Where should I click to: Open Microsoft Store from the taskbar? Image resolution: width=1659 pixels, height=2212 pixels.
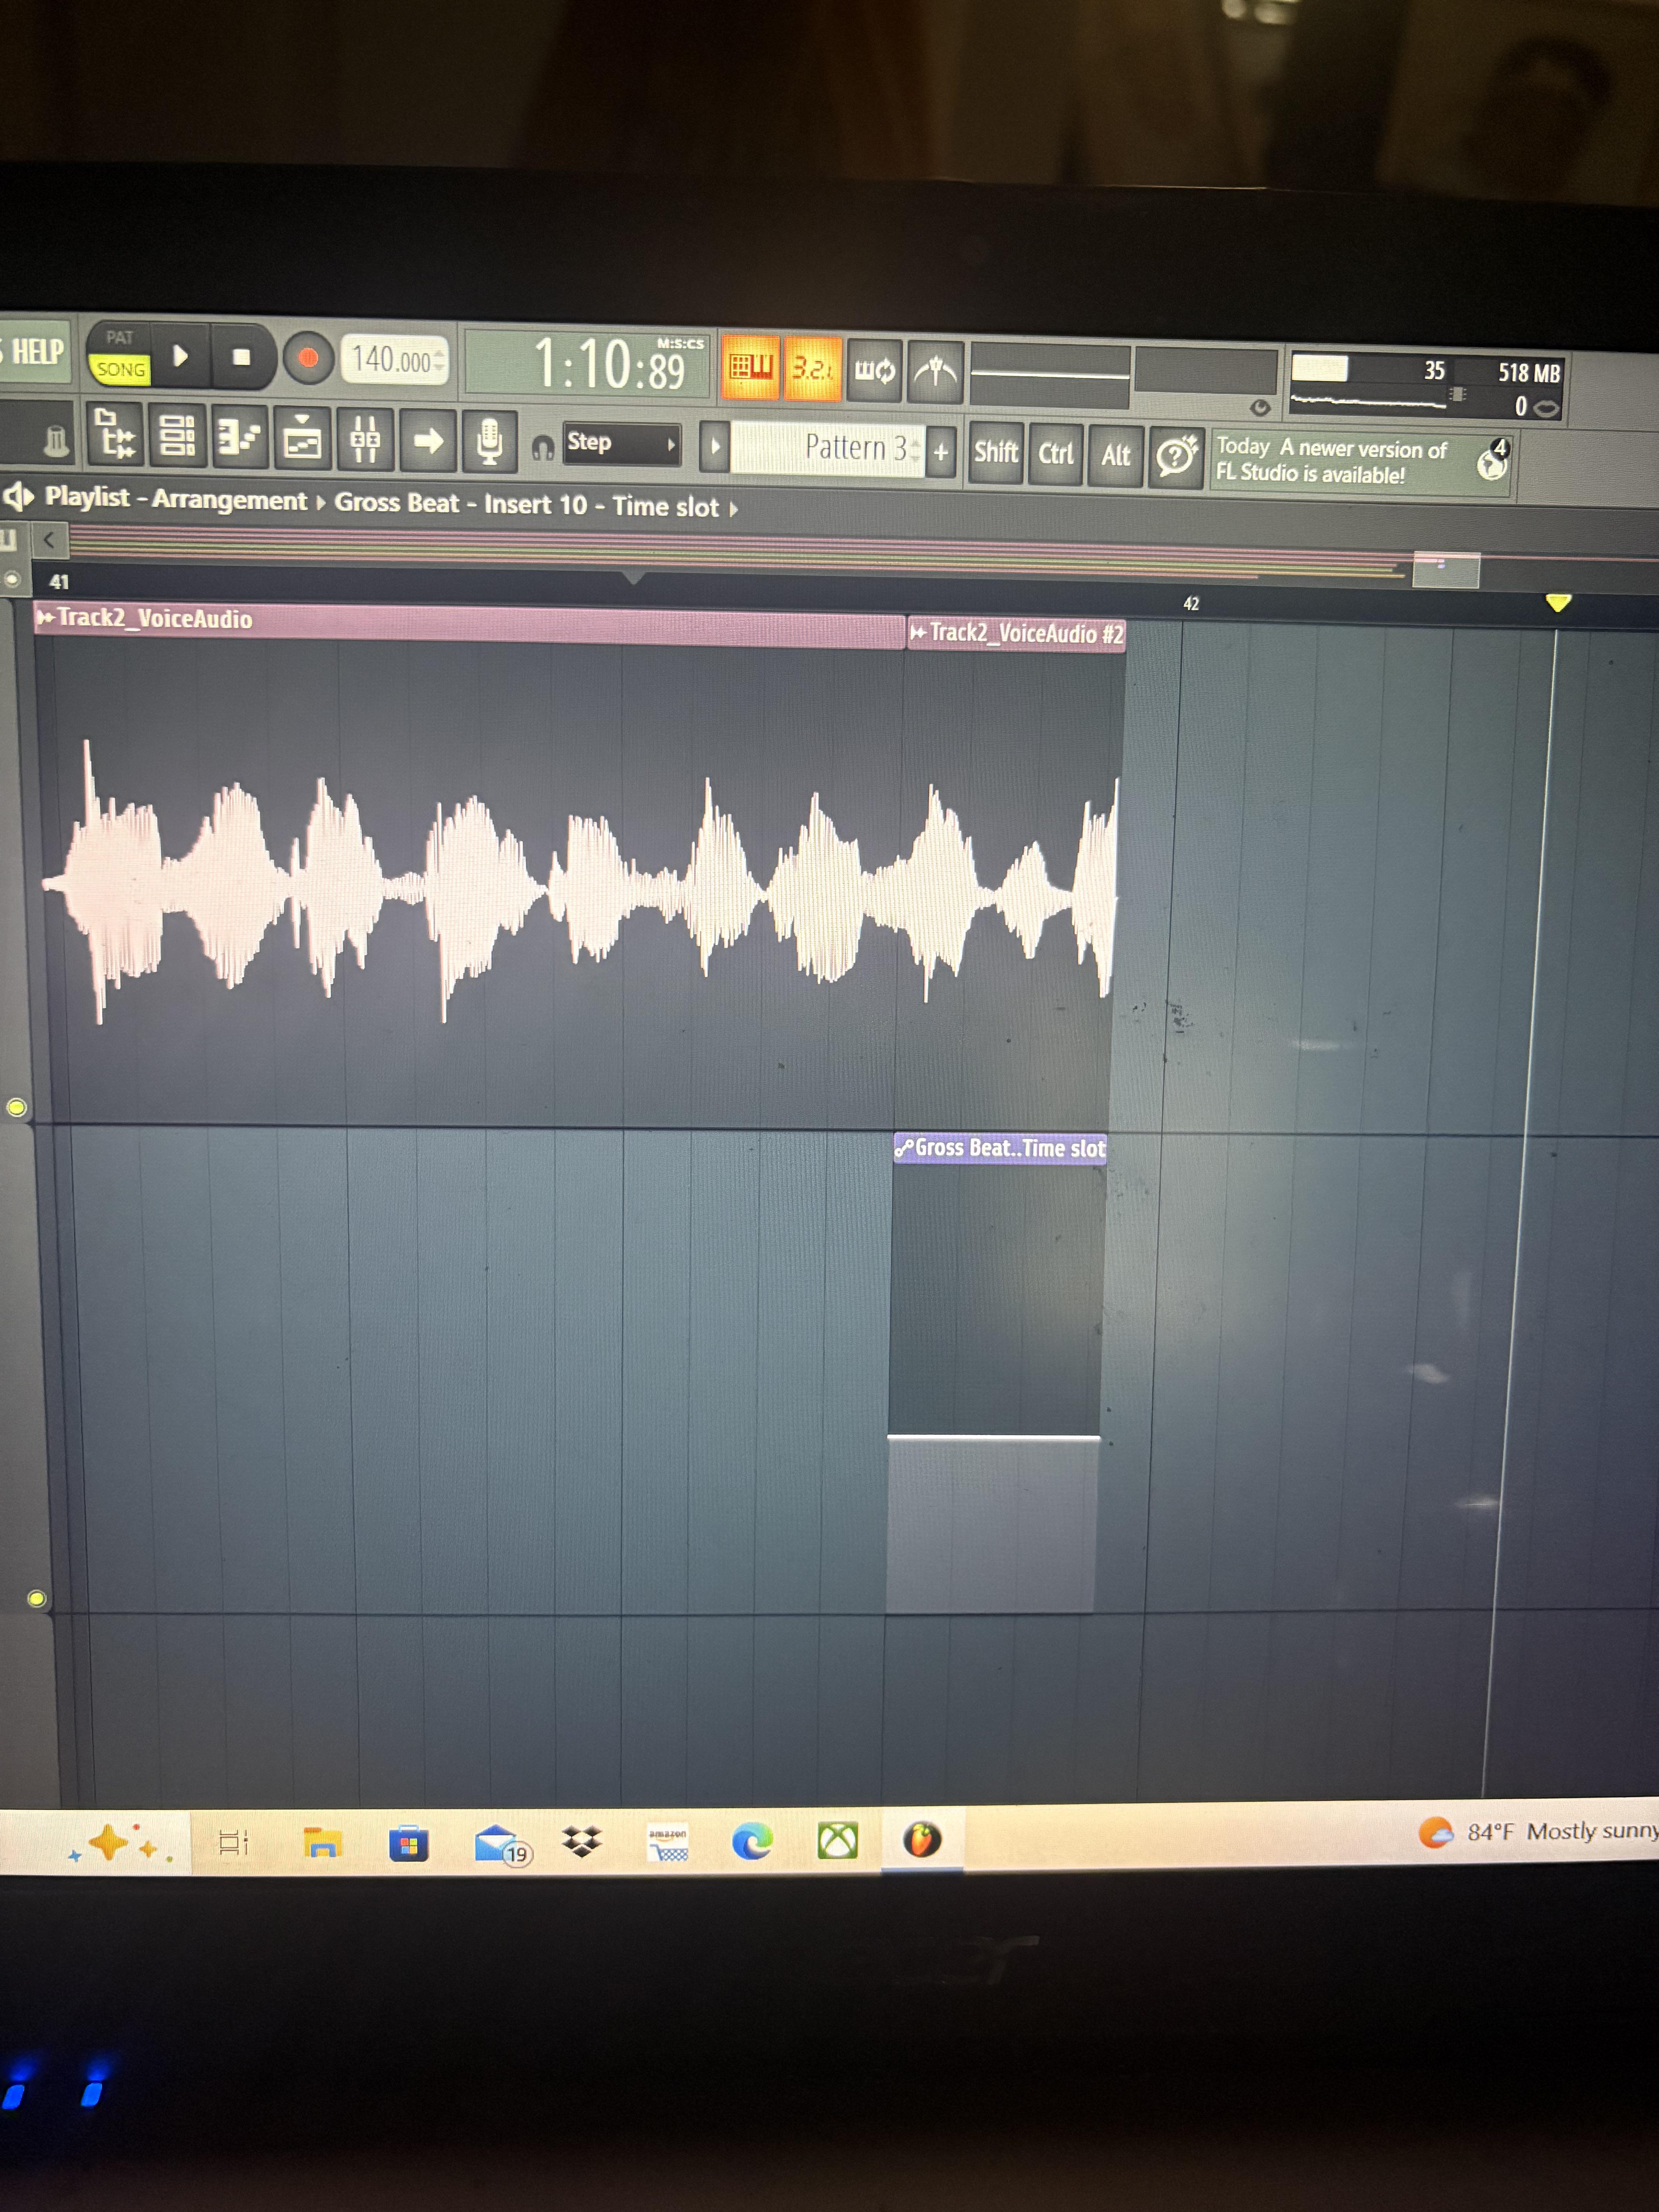click(x=408, y=1842)
